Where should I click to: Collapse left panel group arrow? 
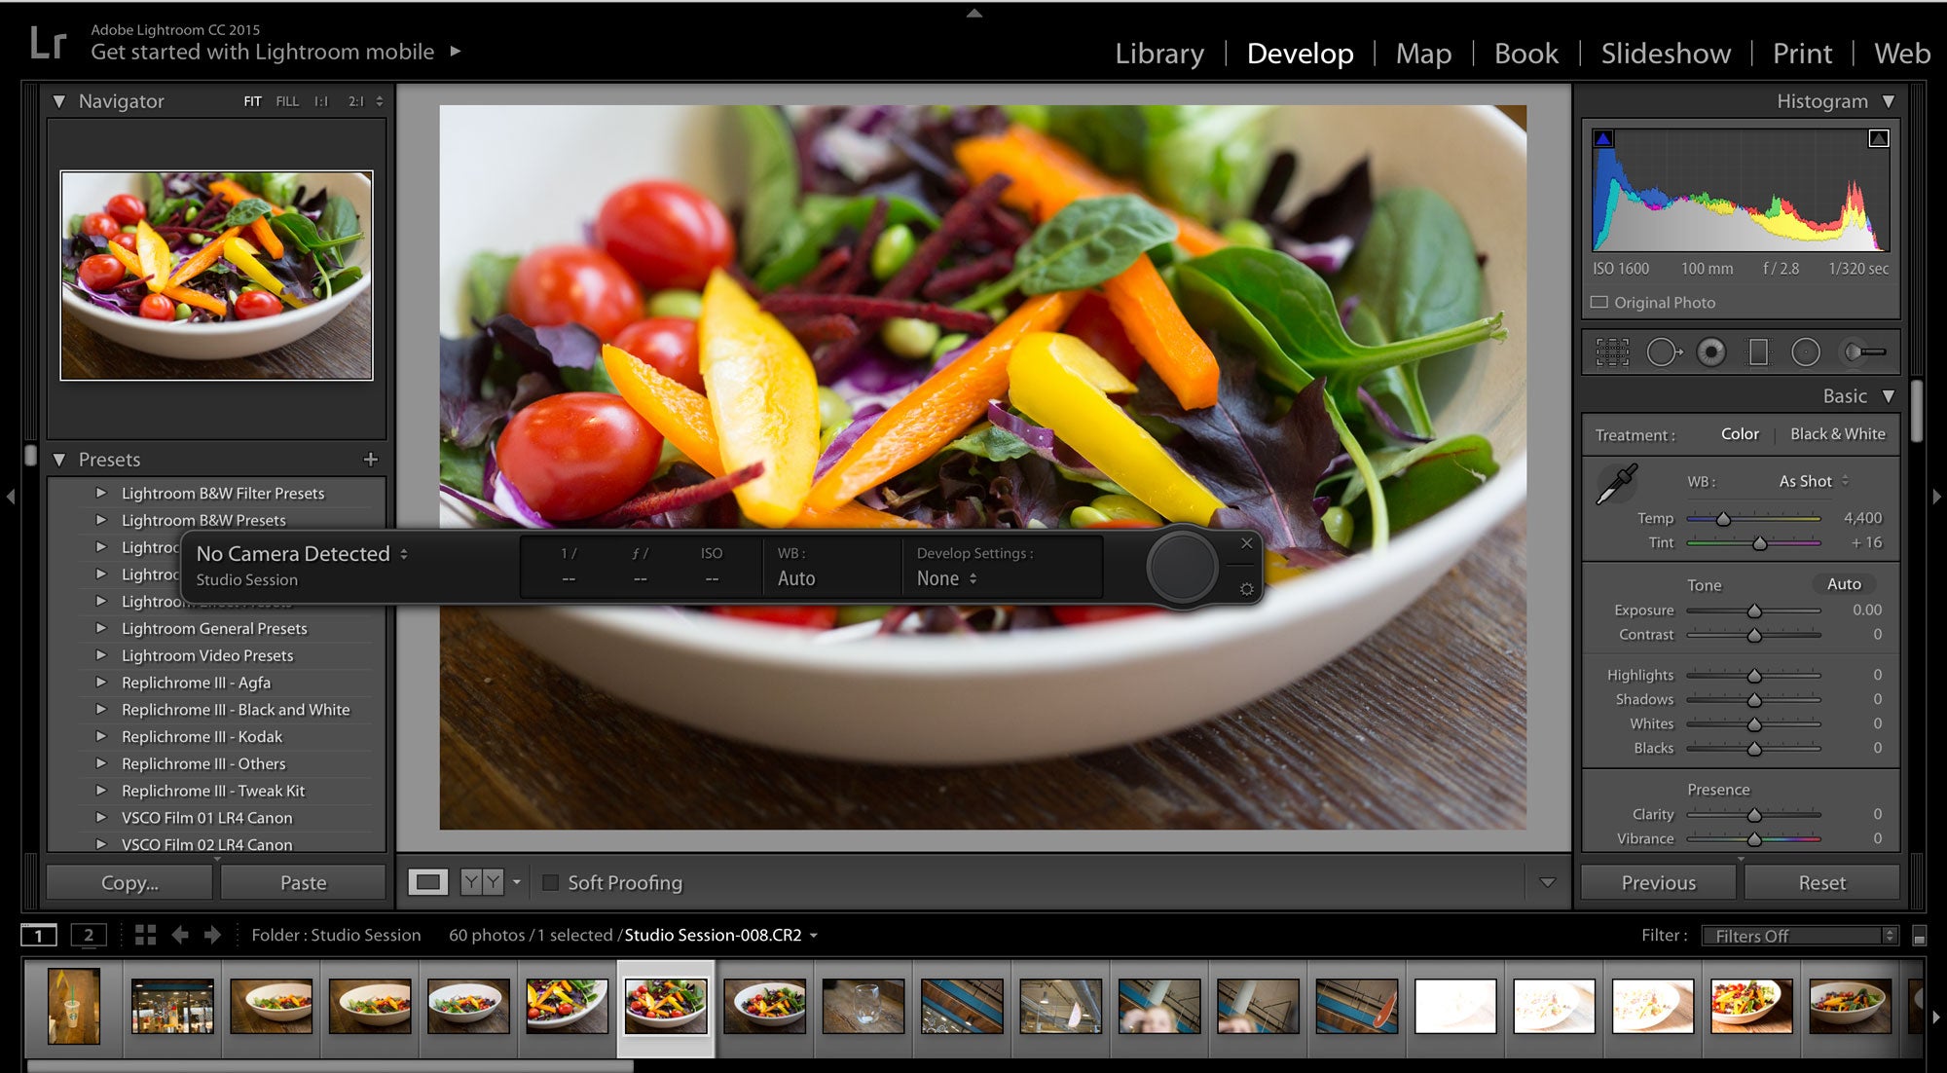(x=11, y=497)
